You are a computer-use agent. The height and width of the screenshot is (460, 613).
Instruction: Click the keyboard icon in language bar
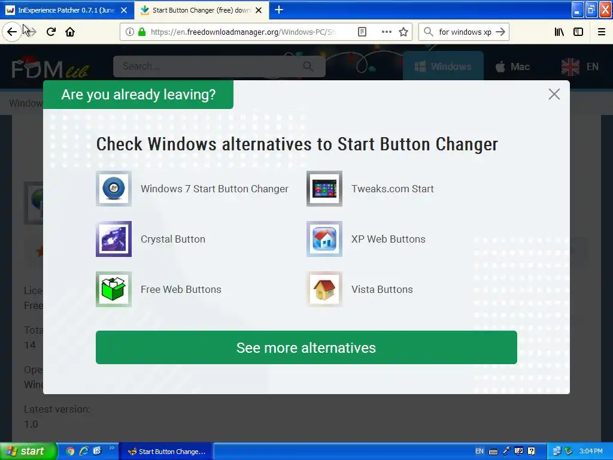[493, 452]
